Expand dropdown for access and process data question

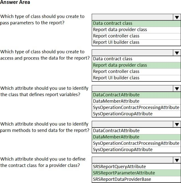tap(177, 53)
